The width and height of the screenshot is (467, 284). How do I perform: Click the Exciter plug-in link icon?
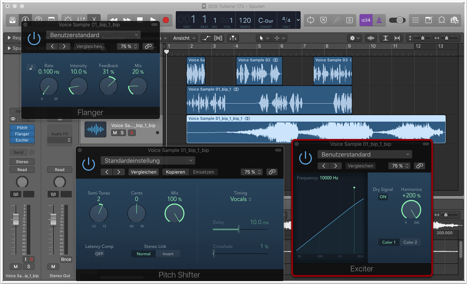(x=419, y=166)
